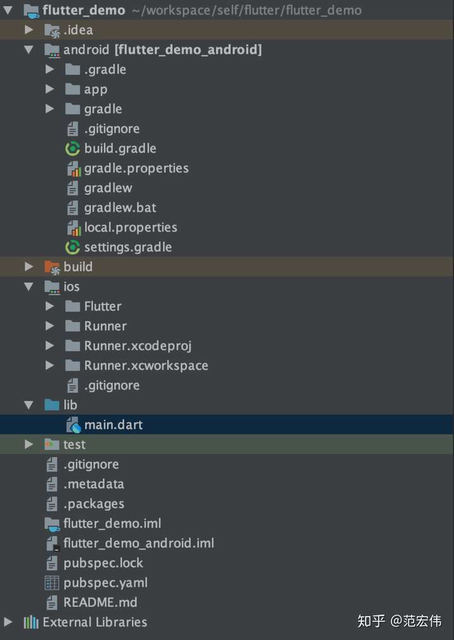The image size is (454, 640).
Task: Click the External Libraries icon
Action: (31, 622)
